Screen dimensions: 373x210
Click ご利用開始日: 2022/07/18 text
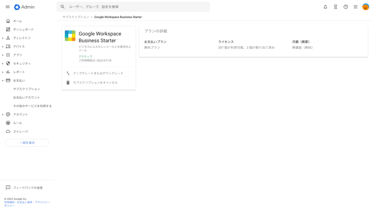point(95,61)
